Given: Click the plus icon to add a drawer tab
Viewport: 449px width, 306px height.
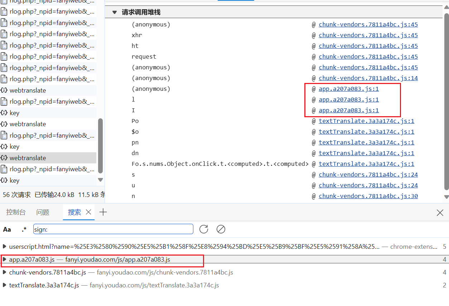Looking at the screenshot, I should click(x=103, y=212).
